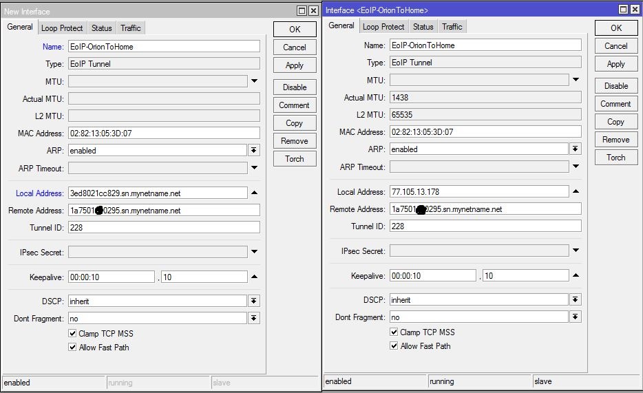
Task: Collapse Keepalive in New Interface window
Action: click(x=254, y=277)
